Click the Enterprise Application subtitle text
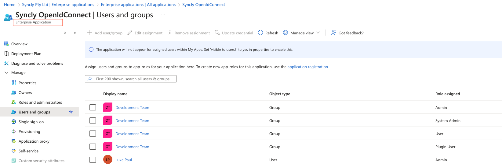Image resolution: width=502 pixels, height=167 pixels. tap(33, 22)
